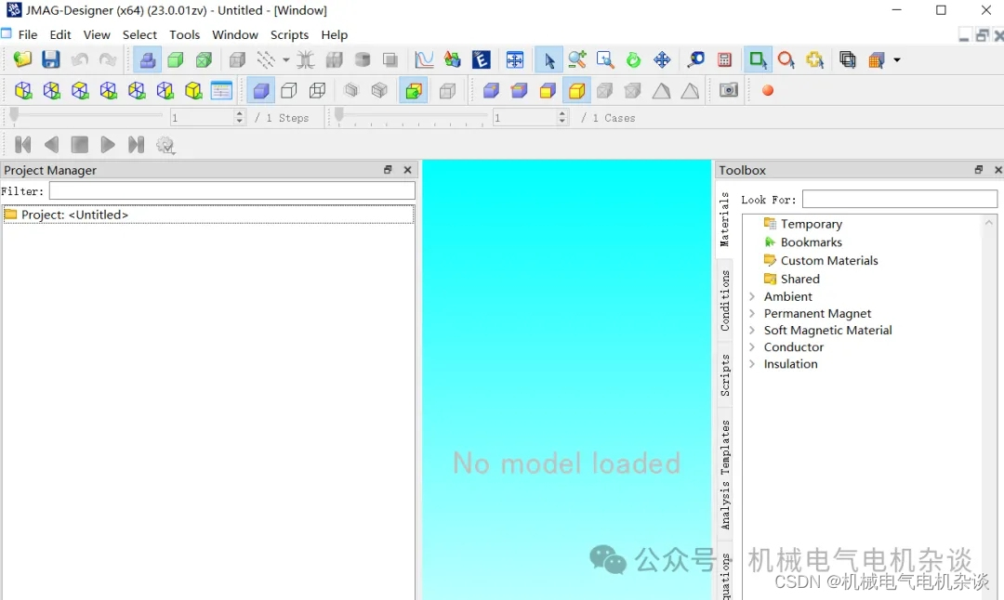Select the red circle selection tool

point(786,60)
